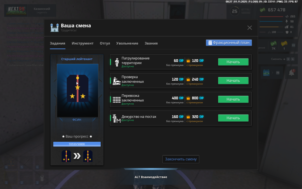The image size is (302, 189).
Task: Go to the Звания tab
Action: [x=151, y=43]
